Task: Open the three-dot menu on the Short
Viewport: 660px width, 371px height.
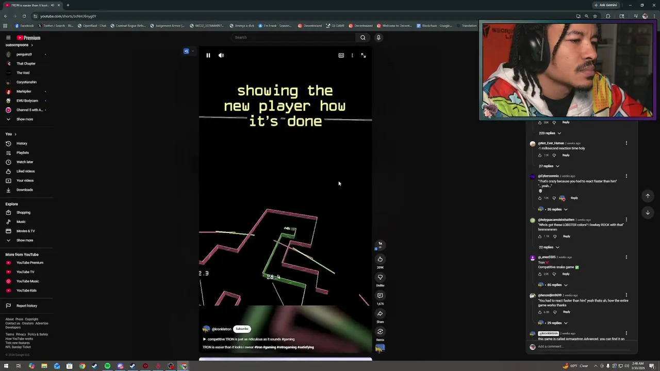Action: [352, 55]
